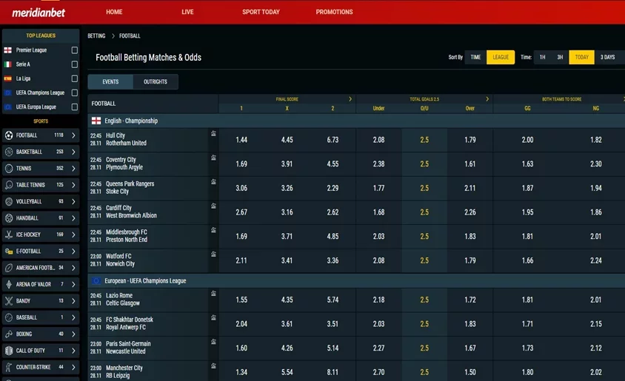Viewport: 625px width, 381px height.
Task: Open the Live menu
Action: coord(187,12)
